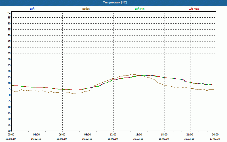Click the 20 value on y-axis
Viewport: 227px width, 142px height.
click(9, 71)
